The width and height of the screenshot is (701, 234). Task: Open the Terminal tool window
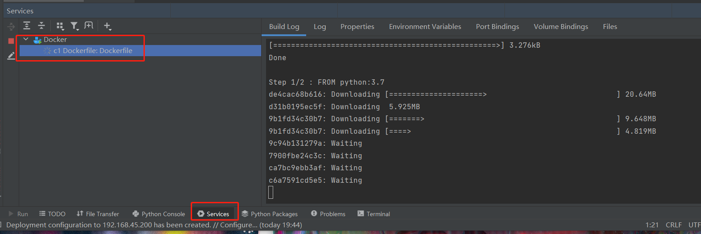point(373,214)
